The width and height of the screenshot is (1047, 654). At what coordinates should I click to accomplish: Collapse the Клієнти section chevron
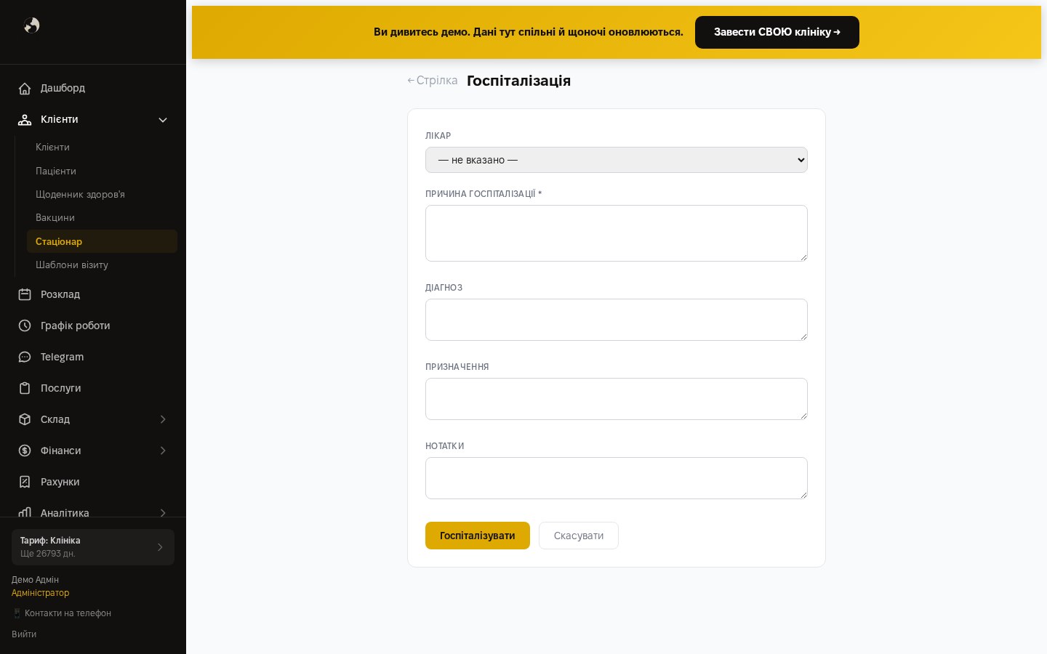(163, 120)
